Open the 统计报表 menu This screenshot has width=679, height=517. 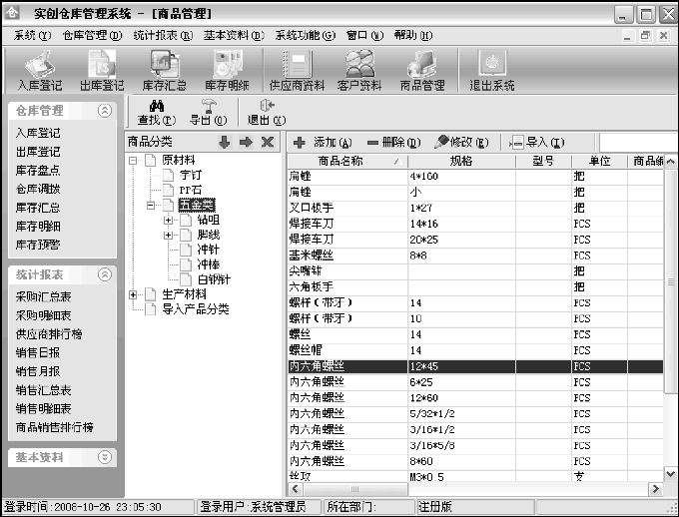[163, 36]
